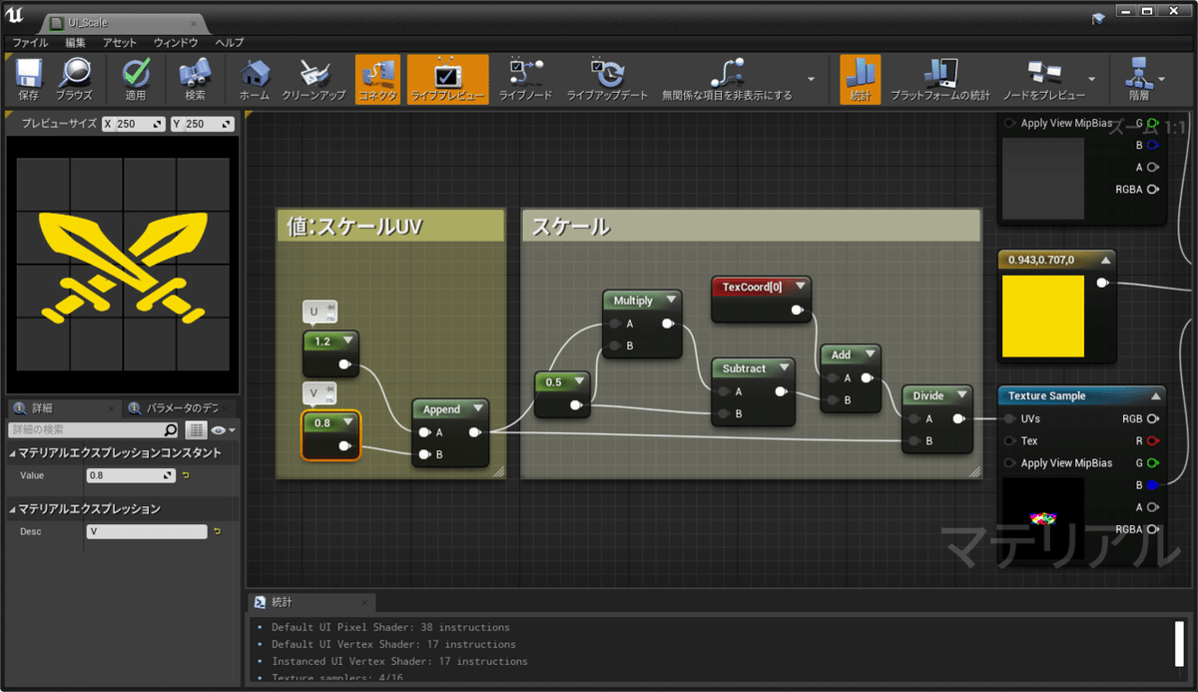
Task: Click the Divide node title
Action: point(927,395)
